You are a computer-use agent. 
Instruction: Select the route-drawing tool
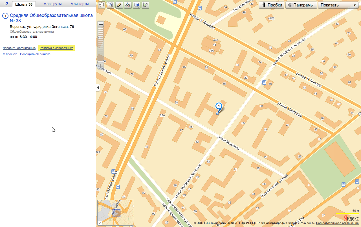coord(128,5)
